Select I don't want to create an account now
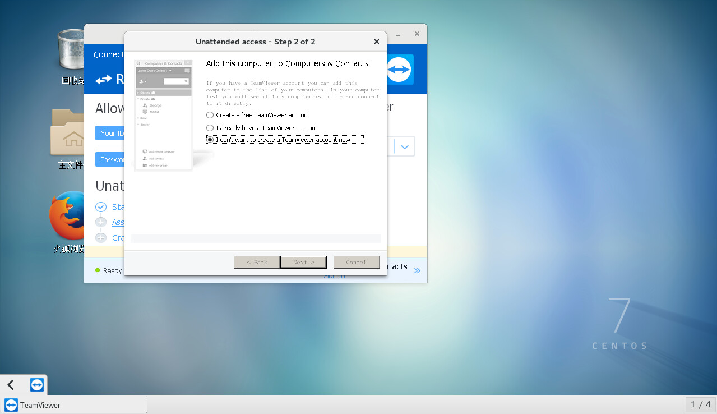Viewport: 717px width, 414px height. 210,139
